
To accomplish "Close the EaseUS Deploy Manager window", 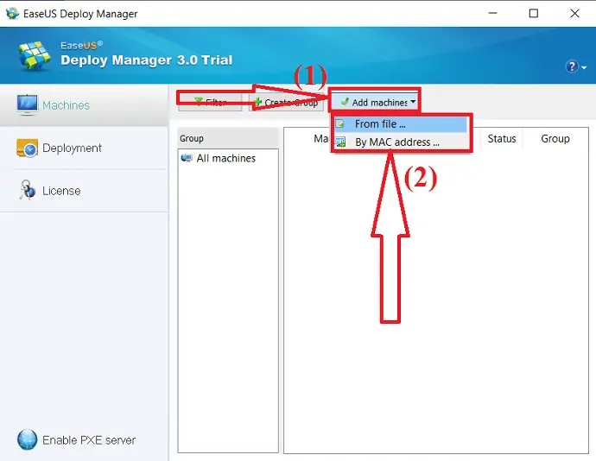I will pyautogui.click(x=574, y=13).
